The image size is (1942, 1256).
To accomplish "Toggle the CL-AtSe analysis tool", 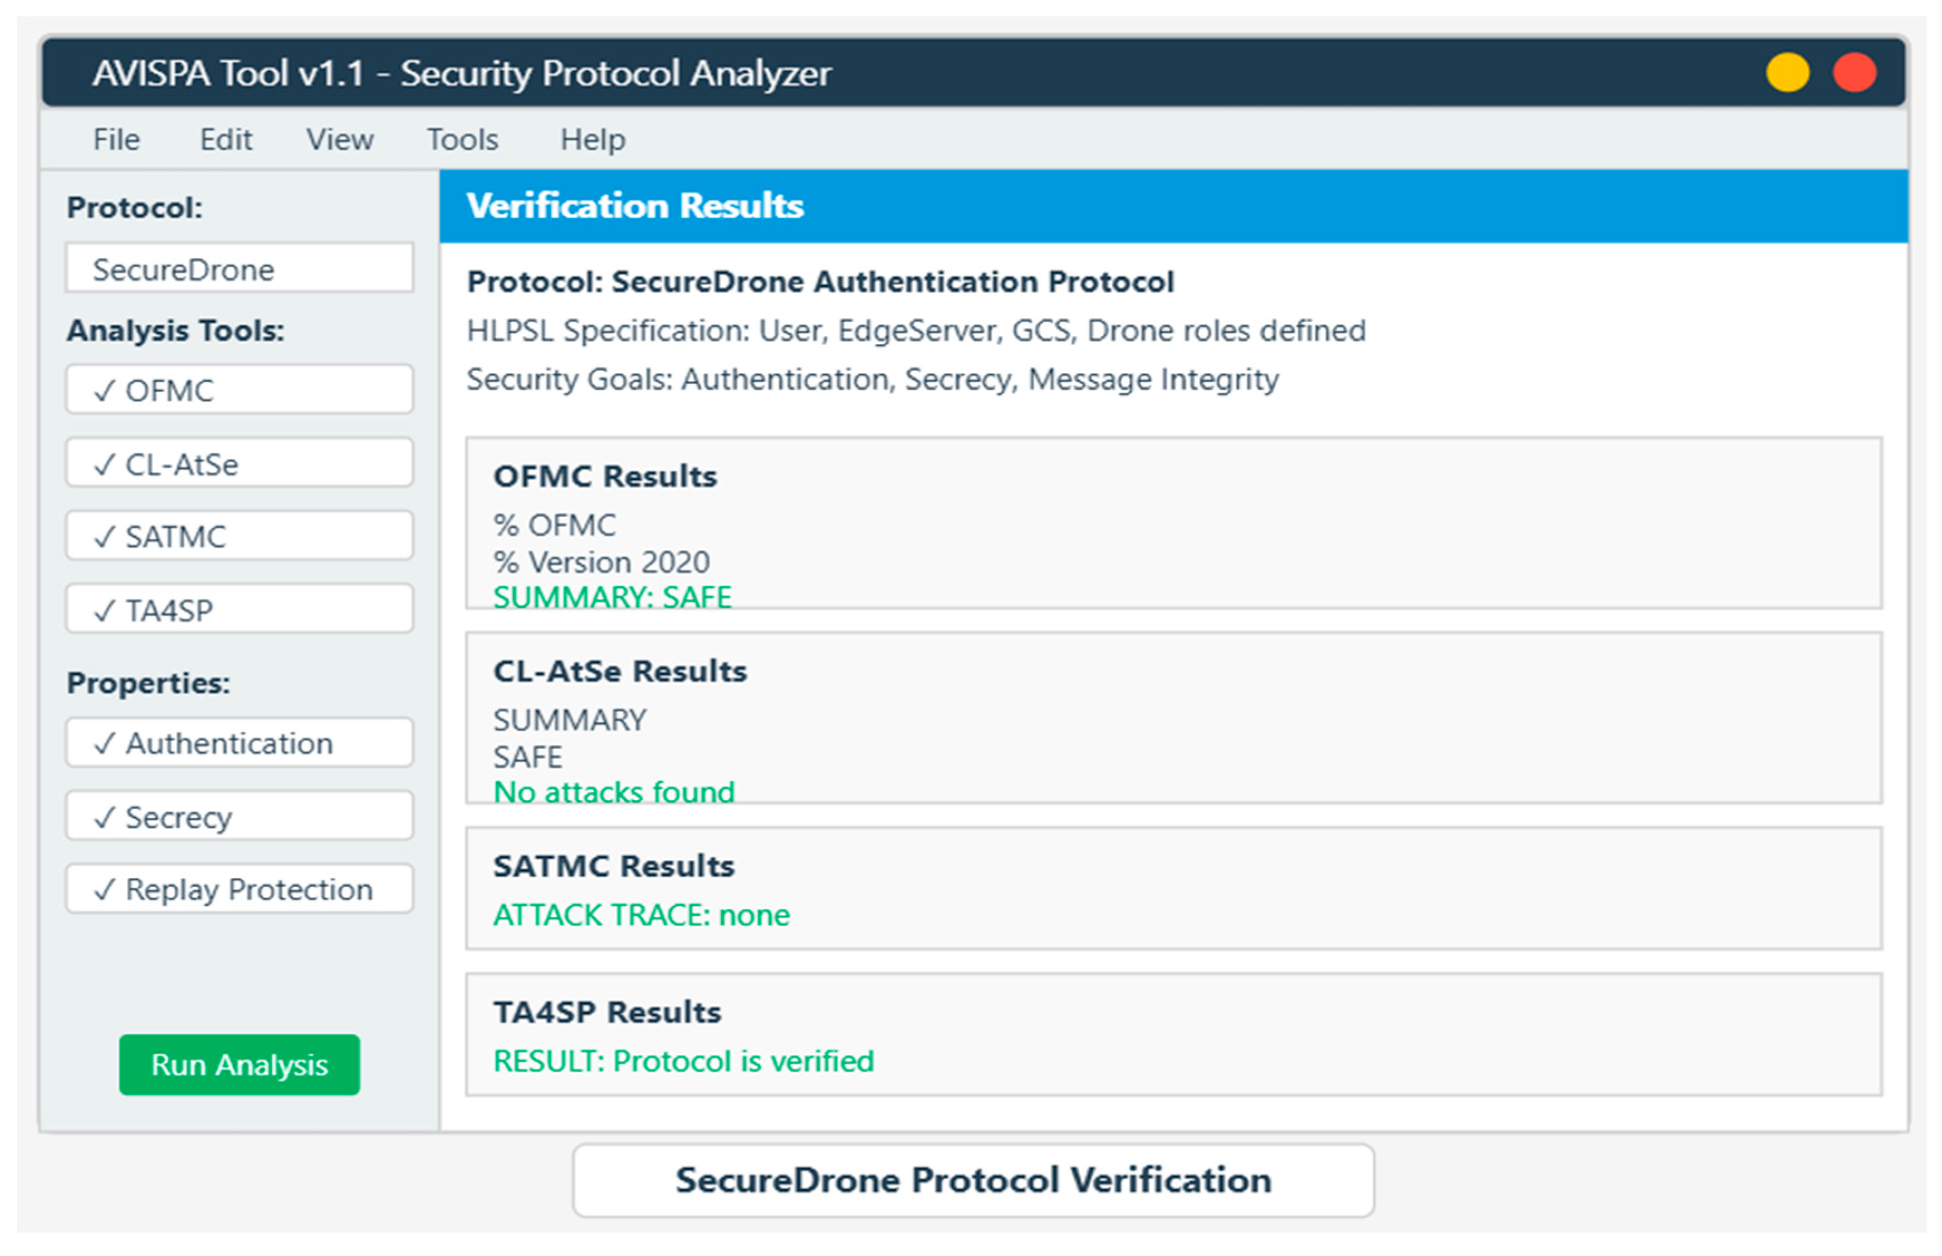I will click(x=239, y=463).
